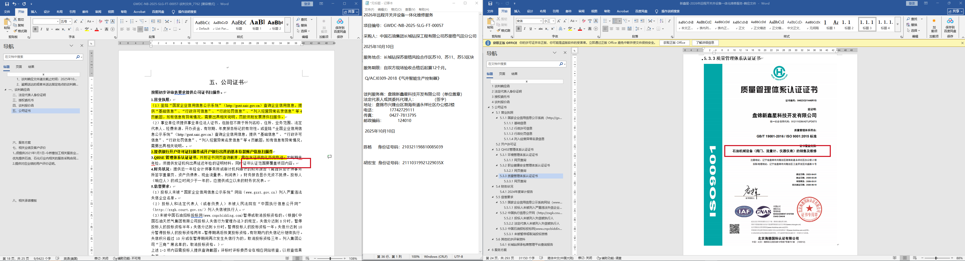Click the center align icon in left Word
The width and height of the screenshot is (965, 261).
coord(128,29)
